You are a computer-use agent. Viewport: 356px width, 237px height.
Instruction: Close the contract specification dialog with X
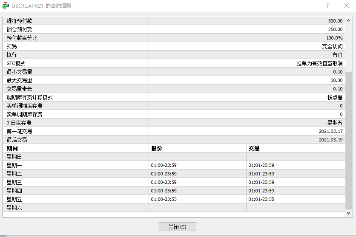[x=347, y=6]
